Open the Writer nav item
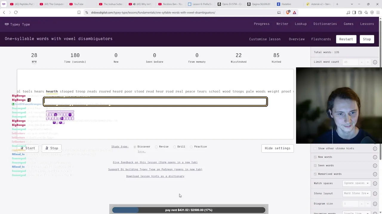 [x=282, y=24]
